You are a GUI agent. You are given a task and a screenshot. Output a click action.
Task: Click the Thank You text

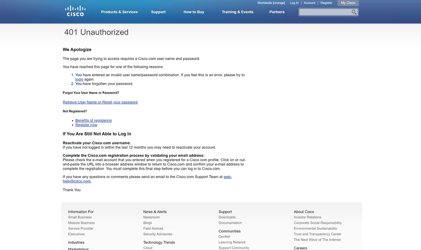(72, 190)
